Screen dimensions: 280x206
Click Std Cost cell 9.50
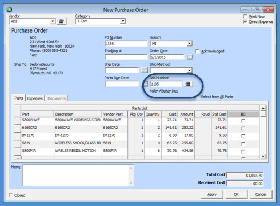[x=219, y=135]
